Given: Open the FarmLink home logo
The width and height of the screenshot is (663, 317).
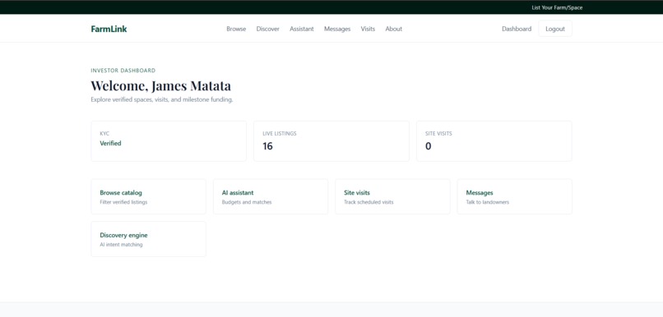Looking at the screenshot, I should click(109, 29).
